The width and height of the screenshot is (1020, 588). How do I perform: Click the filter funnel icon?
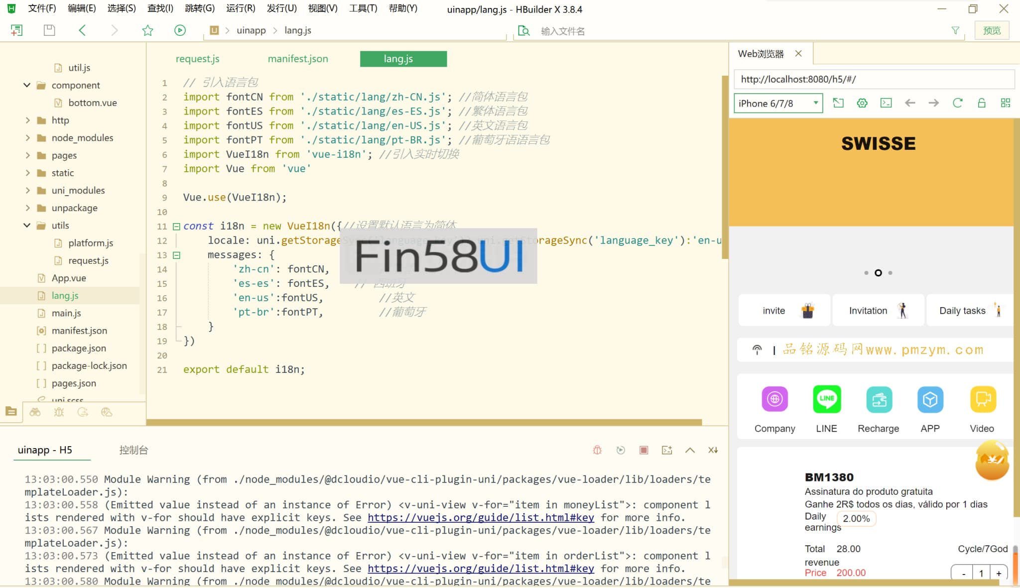click(955, 30)
